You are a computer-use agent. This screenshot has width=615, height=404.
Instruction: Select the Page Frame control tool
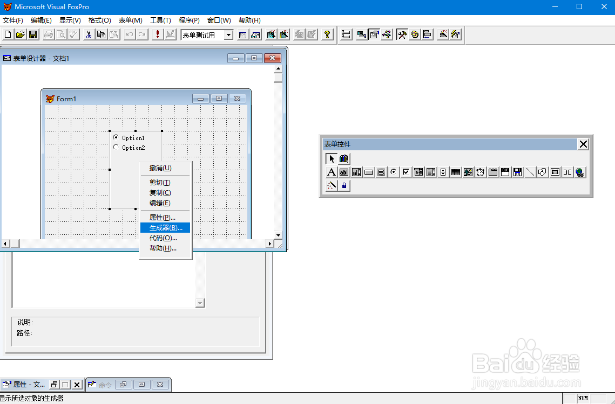(493, 172)
